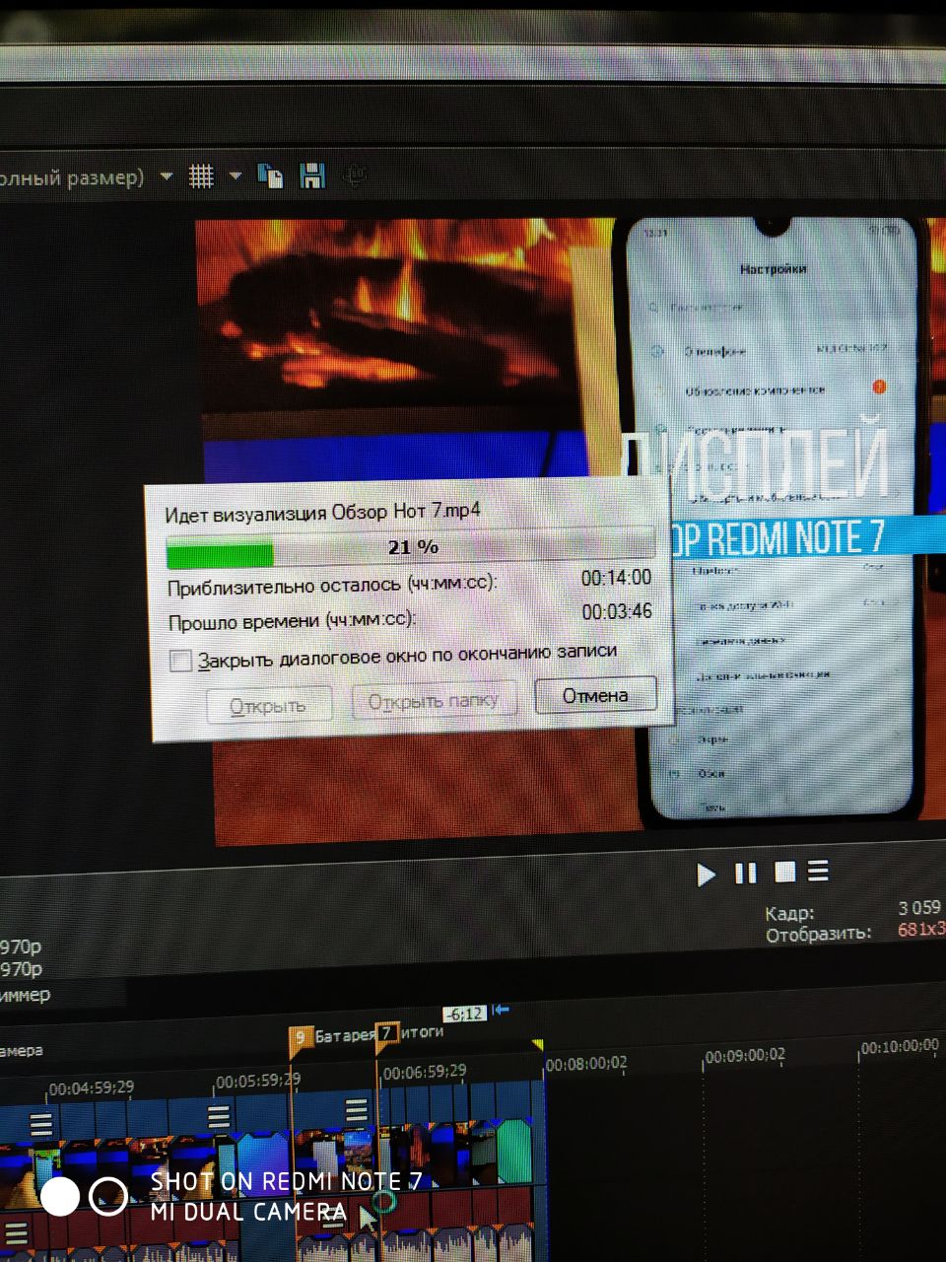Click the 21 % render progress bar
Viewport: 946px width, 1262px height.
point(411,548)
